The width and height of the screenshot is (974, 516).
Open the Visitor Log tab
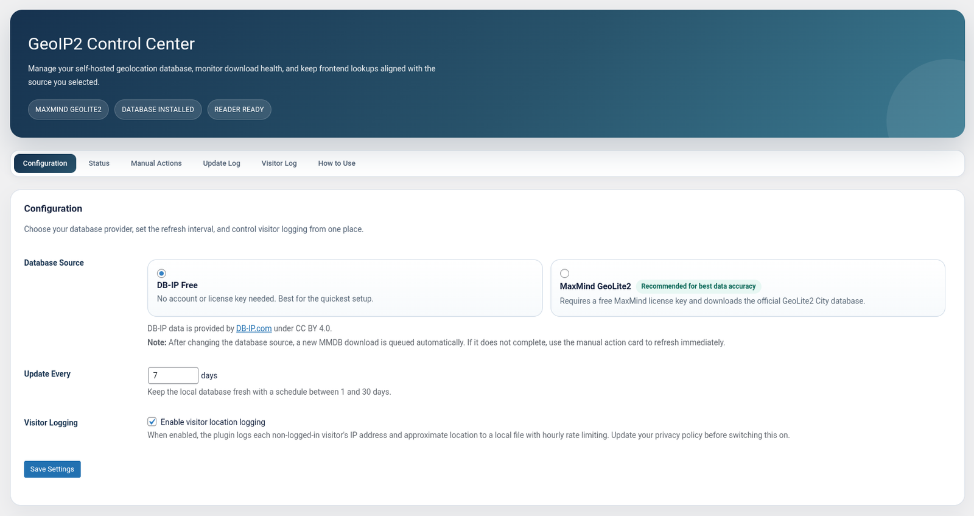pos(279,163)
